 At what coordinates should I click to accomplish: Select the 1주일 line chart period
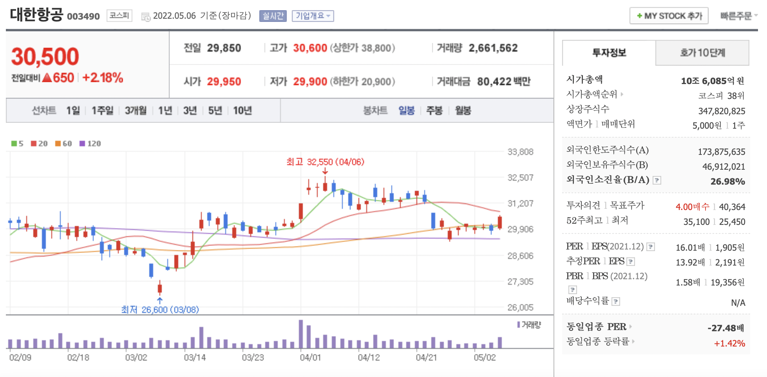[x=102, y=111]
